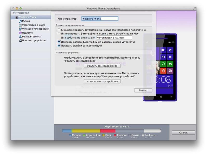Click the Имя устройства text field

100,19
